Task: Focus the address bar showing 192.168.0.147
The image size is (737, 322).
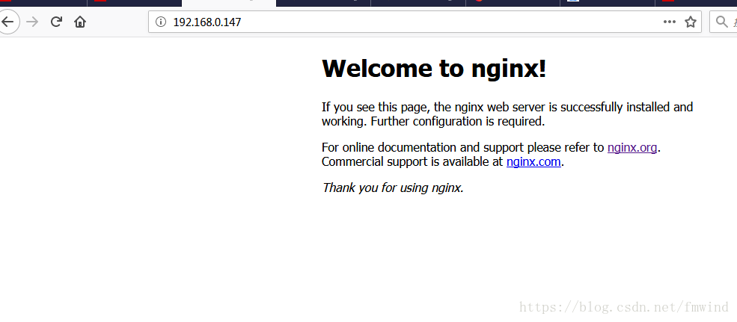Action: [x=425, y=22]
